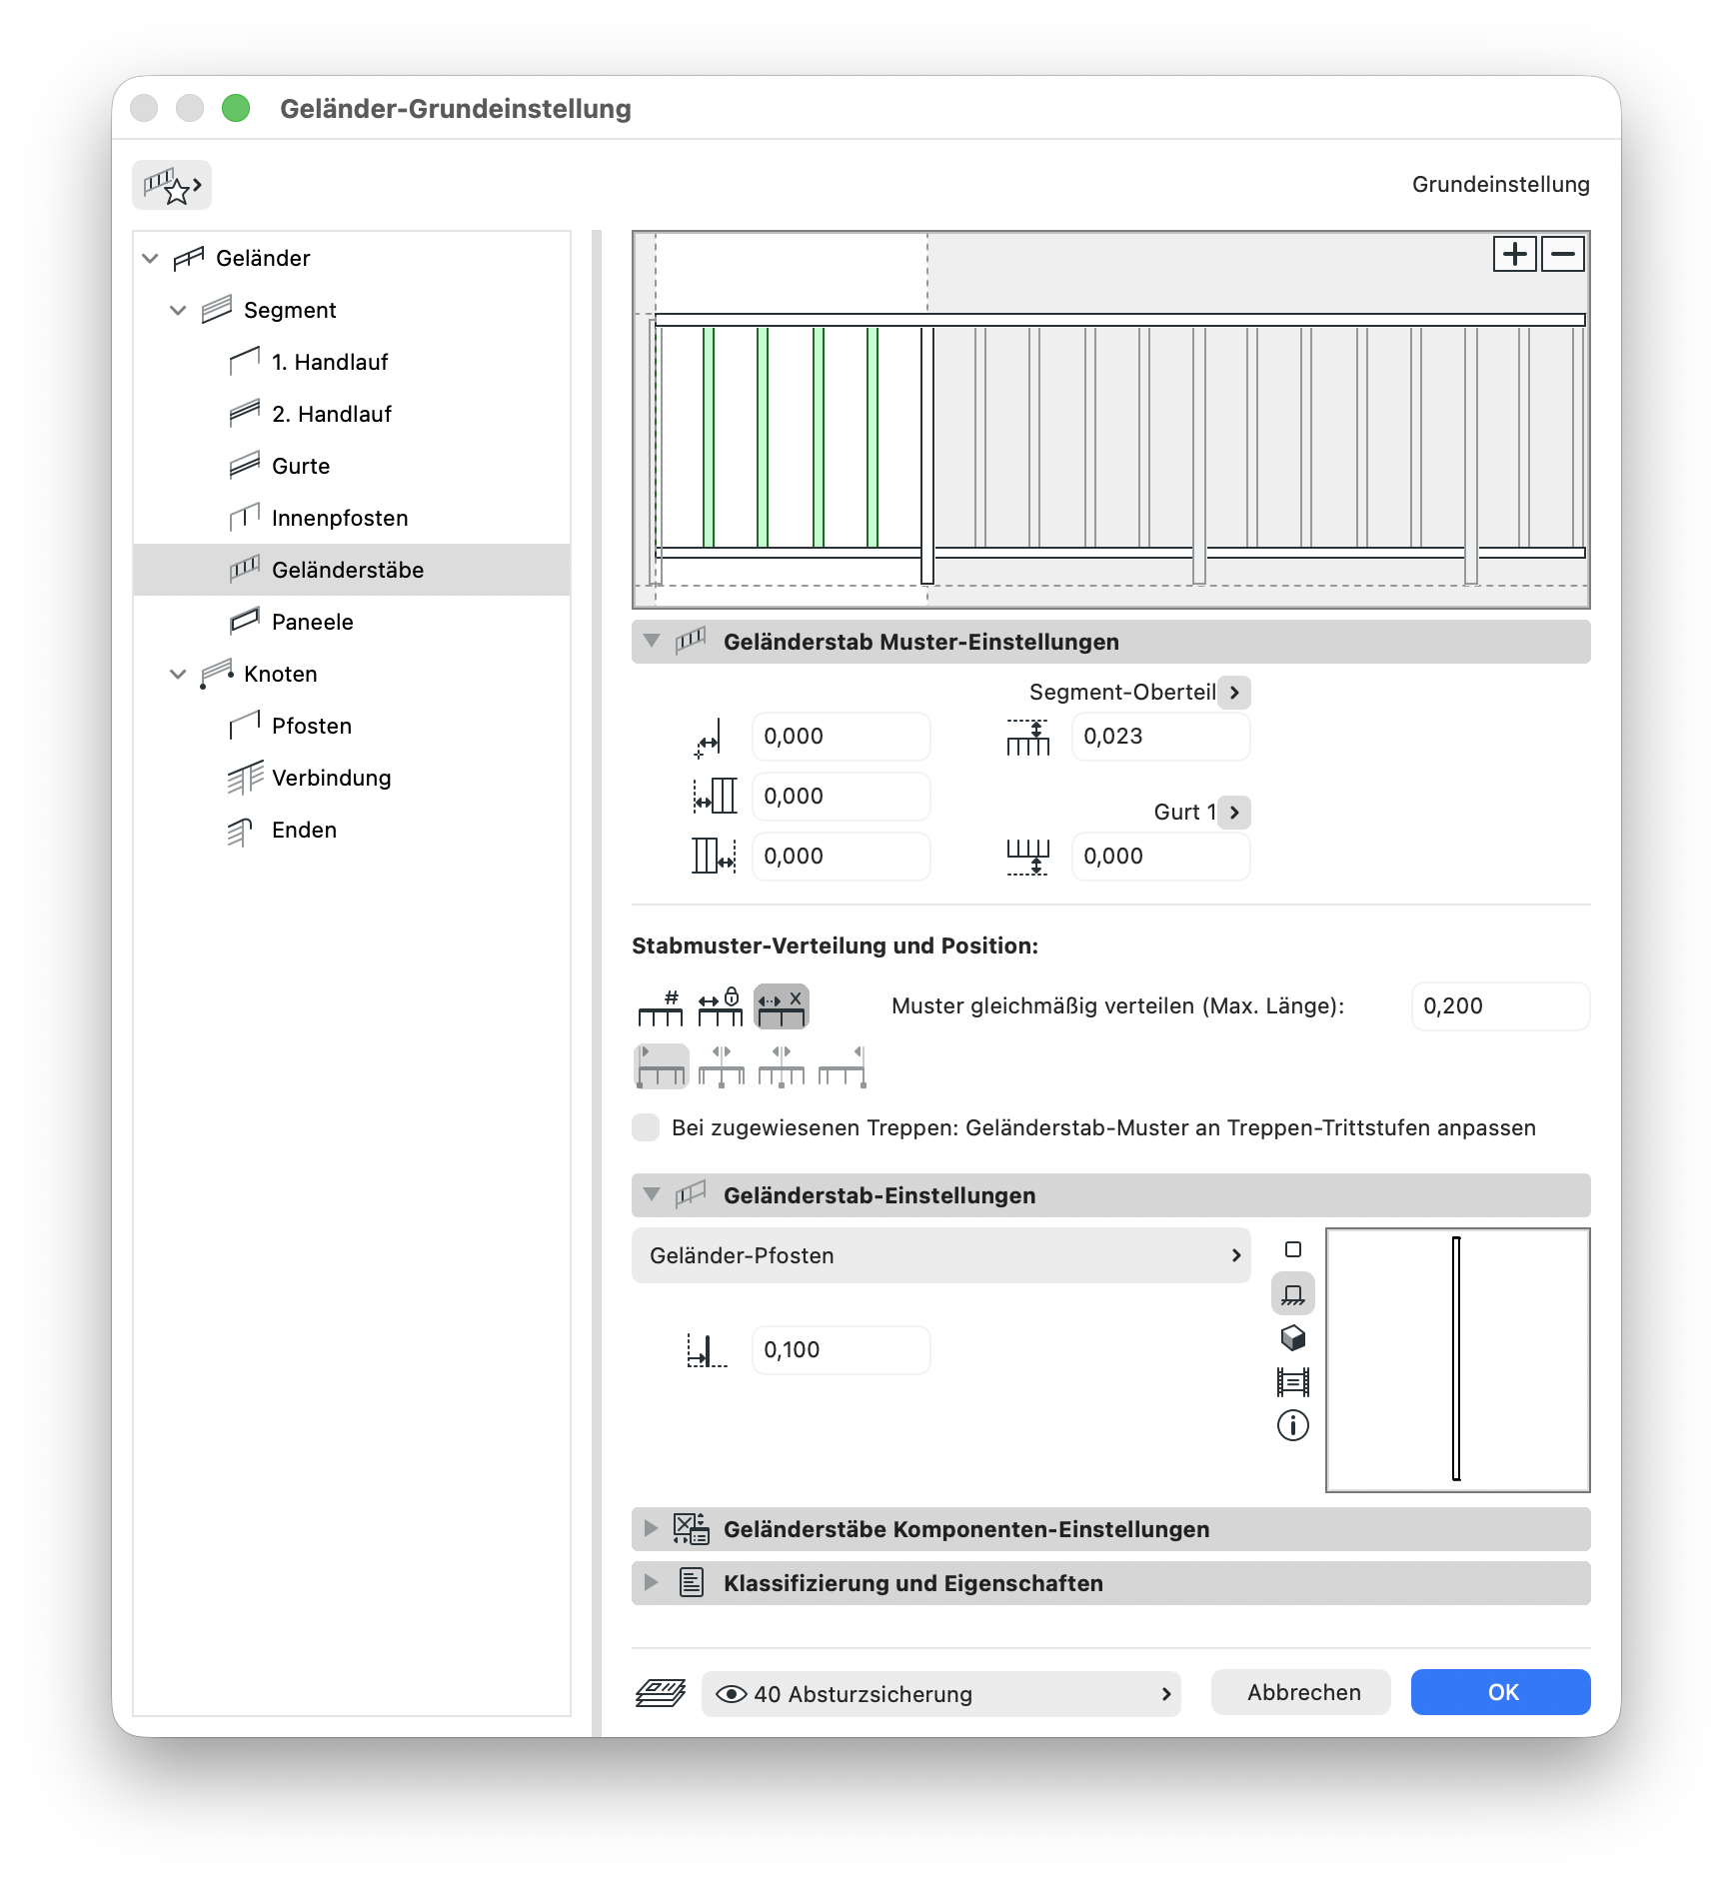Collapse the Segment tree node

coord(179,310)
